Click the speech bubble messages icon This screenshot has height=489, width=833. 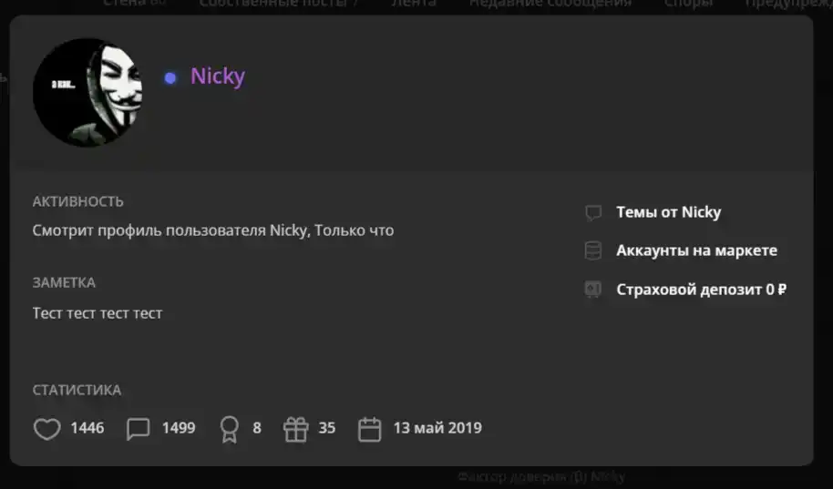(x=139, y=429)
